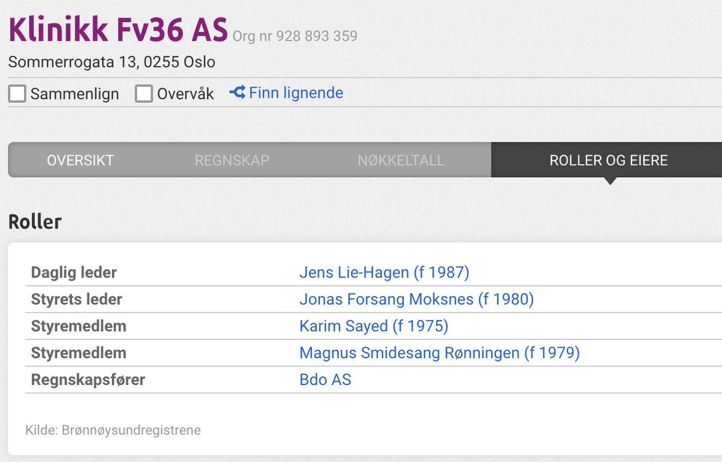This screenshot has width=722, height=462.
Task: Open Magnus Smidesang Rønningen link
Action: tap(439, 353)
